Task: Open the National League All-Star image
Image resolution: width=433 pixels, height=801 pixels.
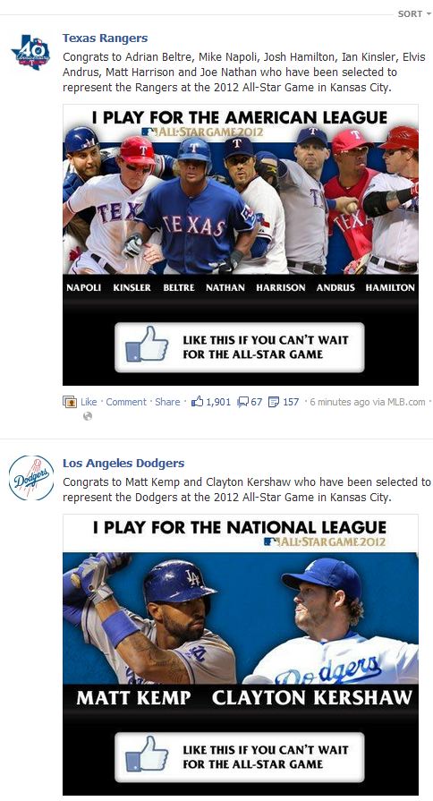Action: [241, 654]
